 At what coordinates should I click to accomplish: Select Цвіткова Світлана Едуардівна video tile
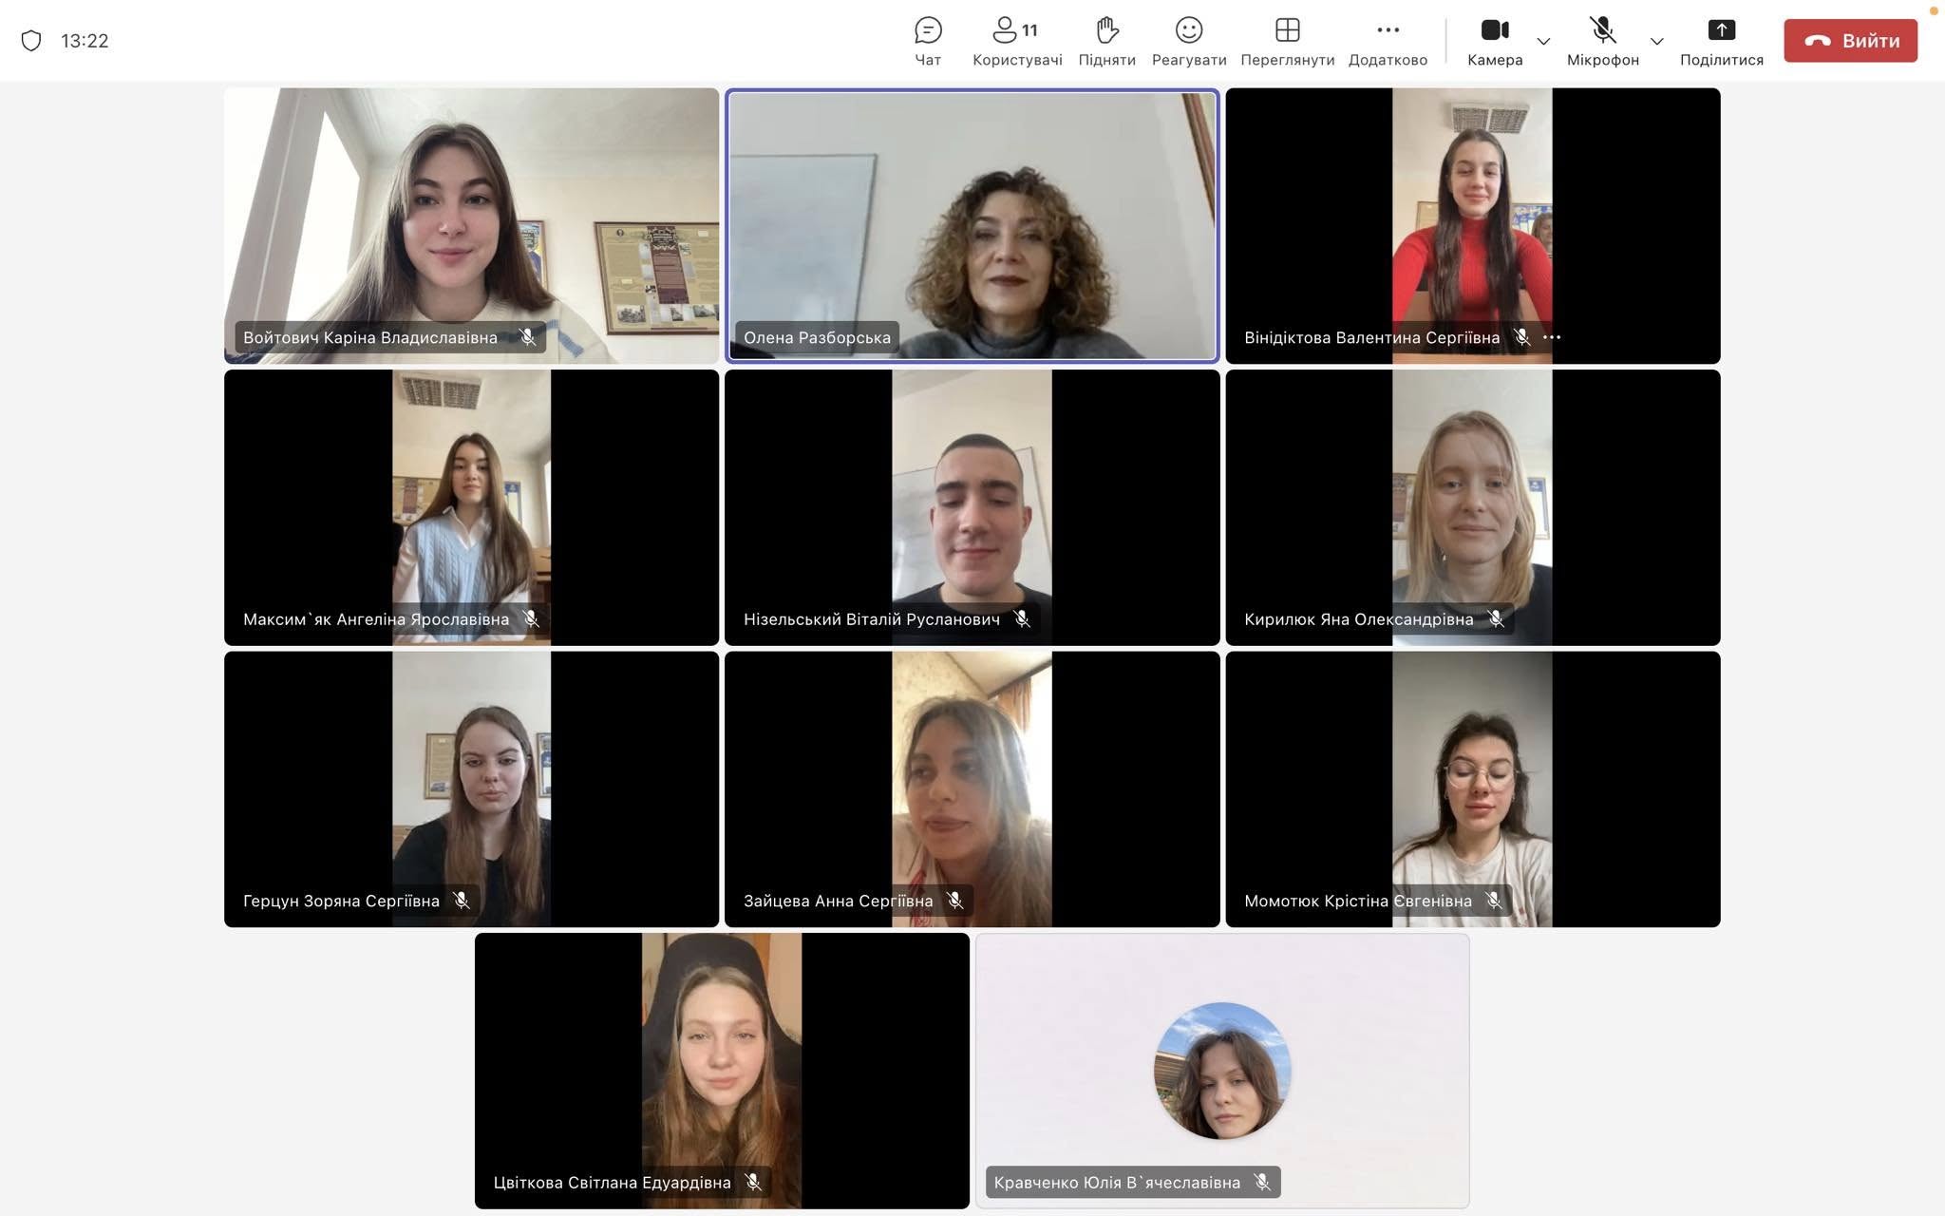(x=722, y=1071)
